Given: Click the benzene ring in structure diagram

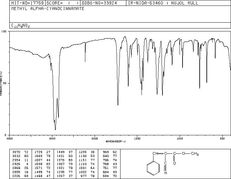Looking at the screenshot, I should (x=153, y=168).
